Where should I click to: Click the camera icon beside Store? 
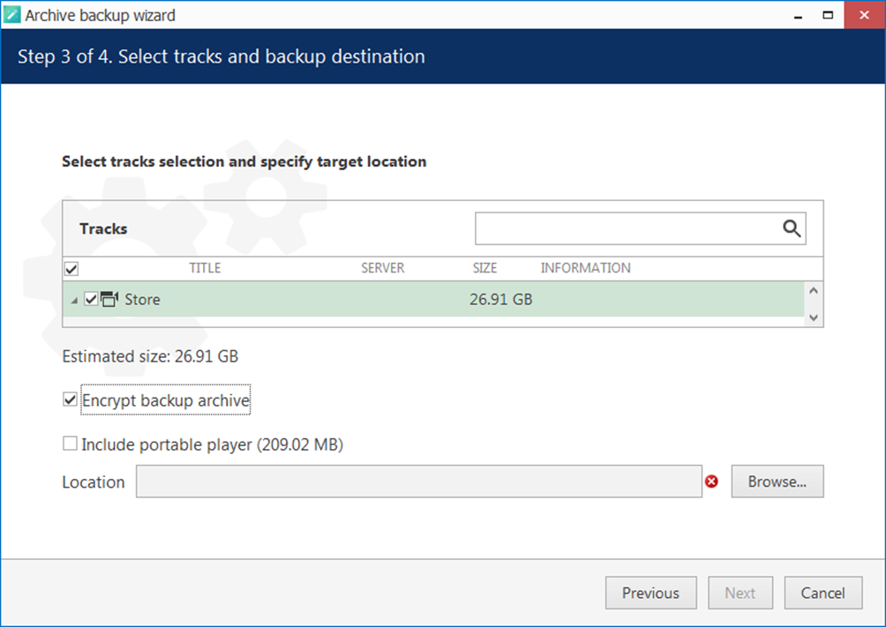pos(110,299)
